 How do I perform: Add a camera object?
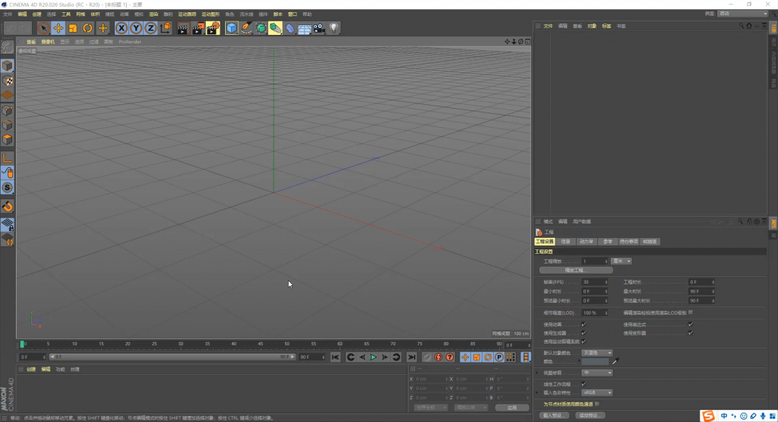pyautogui.click(x=319, y=28)
